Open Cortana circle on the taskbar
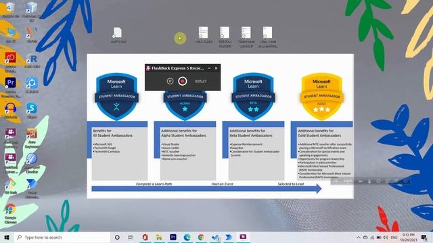Image resolution: width=433 pixels, height=243 pixels. tap(117, 237)
